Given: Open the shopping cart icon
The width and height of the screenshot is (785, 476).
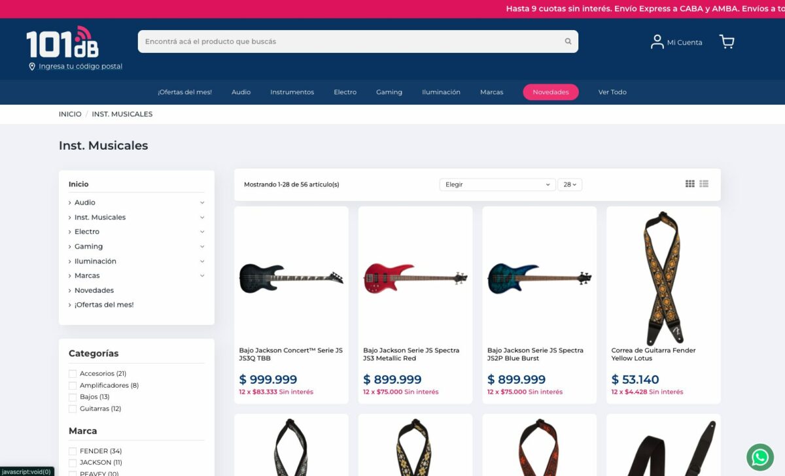Looking at the screenshot, I should click(727, 42).
